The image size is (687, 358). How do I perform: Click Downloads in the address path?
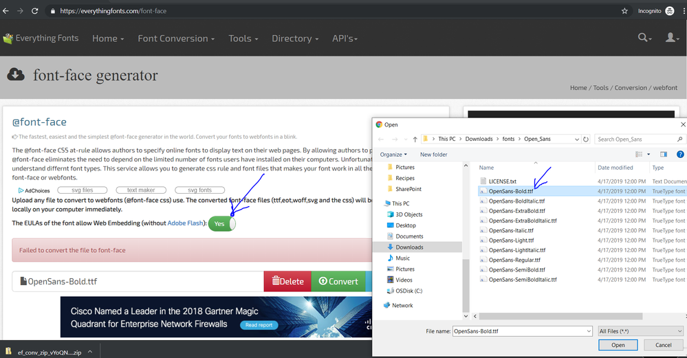479,139
